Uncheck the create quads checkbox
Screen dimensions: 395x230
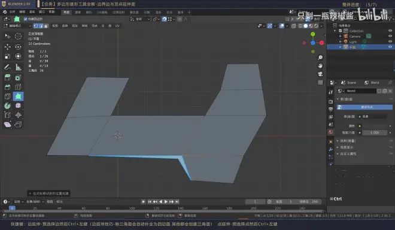pyautogui.click(x=26, y=19)
